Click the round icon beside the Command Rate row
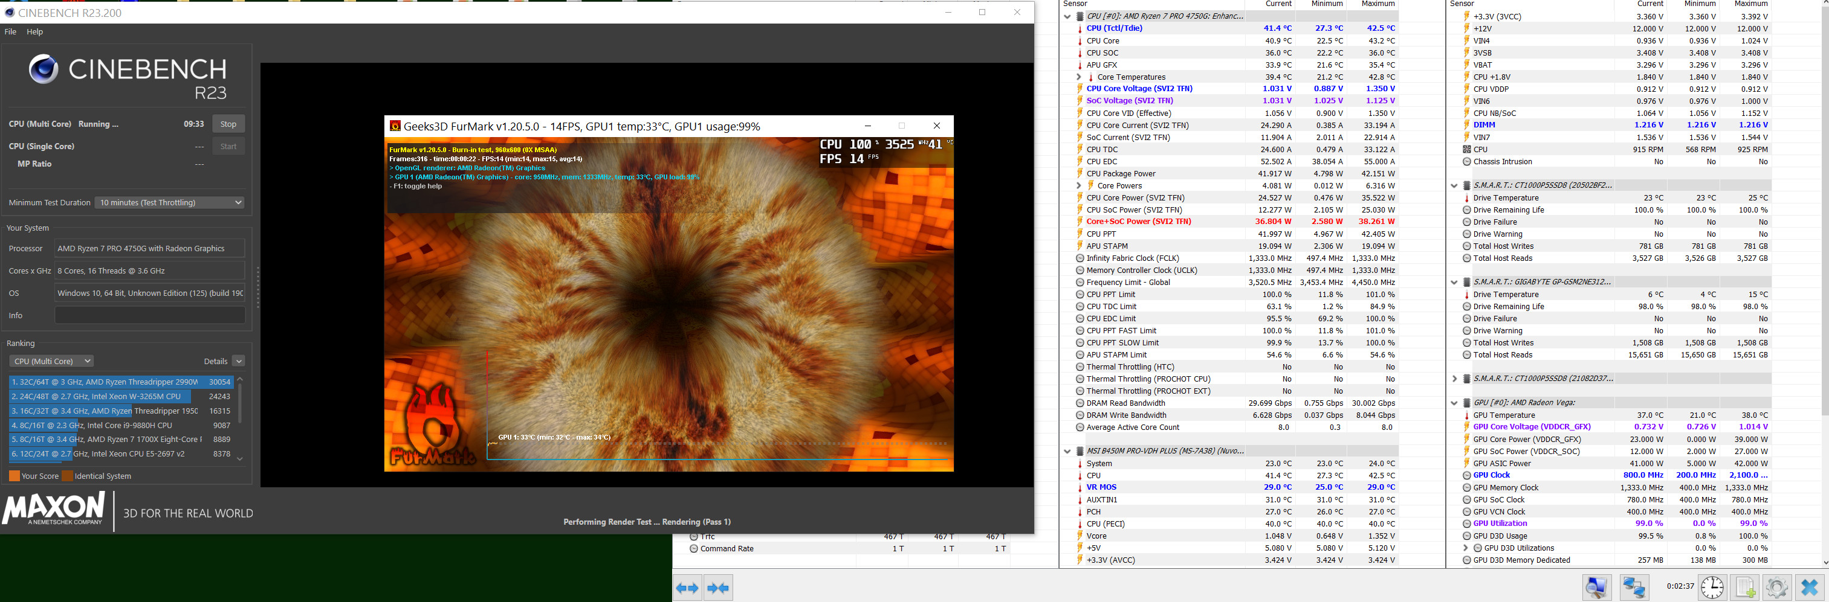The height and width of the screenshot is (602, 1829). 694,549
